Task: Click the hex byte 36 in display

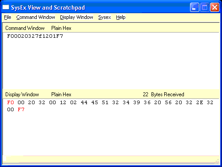Action: tap(147, 102)
